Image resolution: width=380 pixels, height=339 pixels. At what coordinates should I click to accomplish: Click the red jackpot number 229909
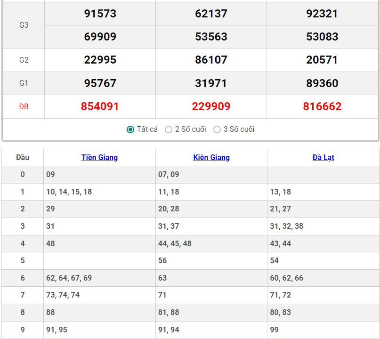click(x=211, y=106)
